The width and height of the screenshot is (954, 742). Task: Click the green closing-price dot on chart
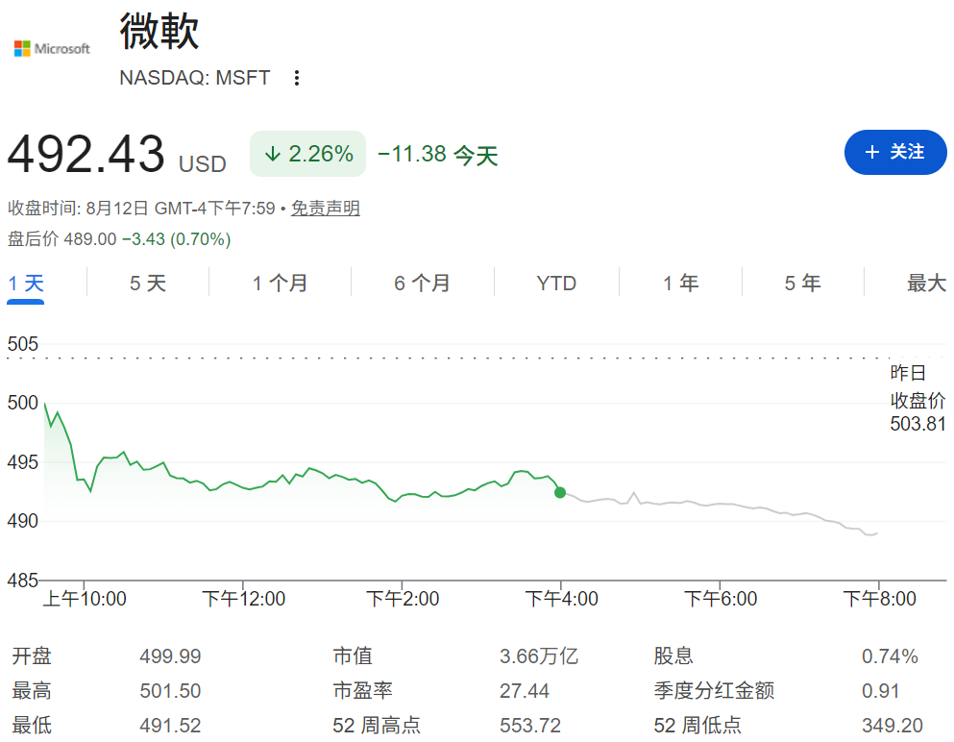pyautogui.click(x=560, y=492)
